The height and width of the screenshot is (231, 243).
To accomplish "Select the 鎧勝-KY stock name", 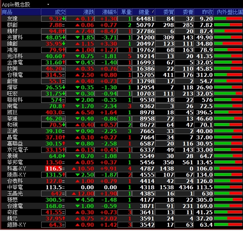I will pyautogui.click(x=16, y=225).
